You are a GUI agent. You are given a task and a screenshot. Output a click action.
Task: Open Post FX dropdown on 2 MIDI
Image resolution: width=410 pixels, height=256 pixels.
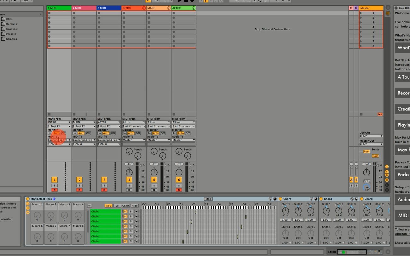(84, 126)
